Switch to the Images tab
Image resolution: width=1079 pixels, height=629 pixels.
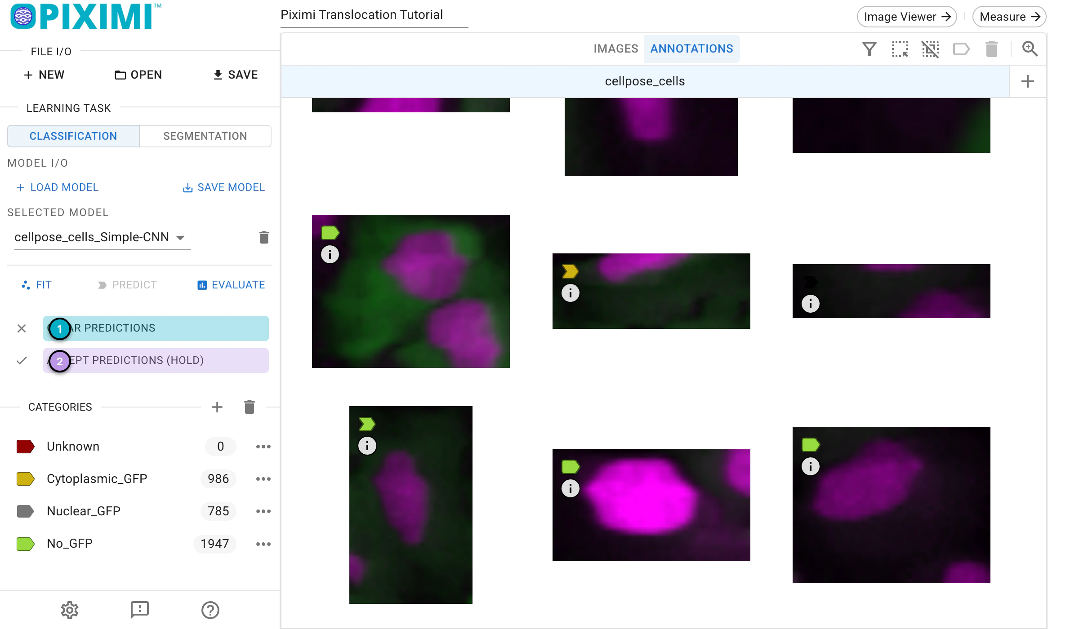[x=615, y=49]
